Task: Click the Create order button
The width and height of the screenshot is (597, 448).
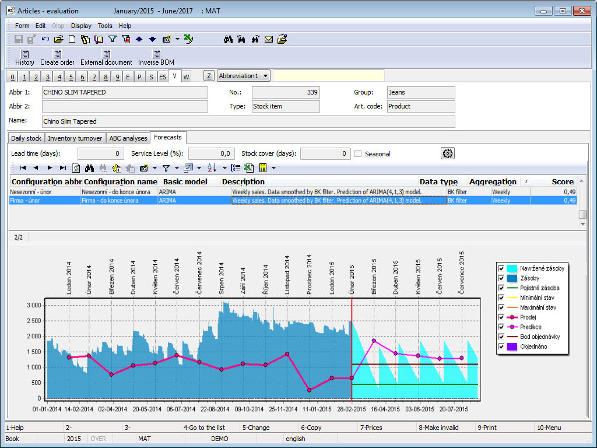Action: [57, 58]
